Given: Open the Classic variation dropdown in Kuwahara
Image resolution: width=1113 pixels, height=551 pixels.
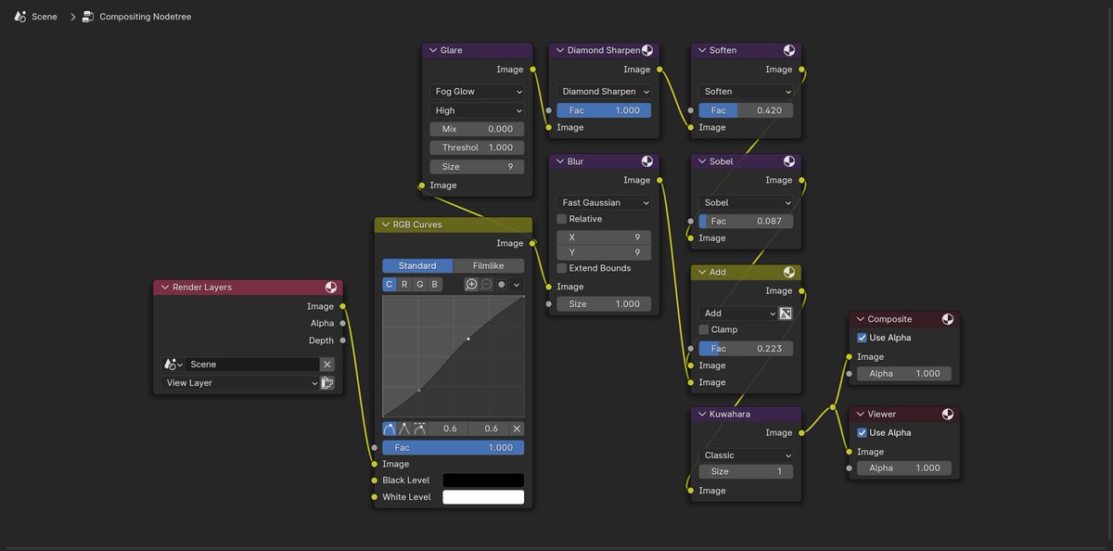Looking at the screenshot, I should [x=746, y=455].
